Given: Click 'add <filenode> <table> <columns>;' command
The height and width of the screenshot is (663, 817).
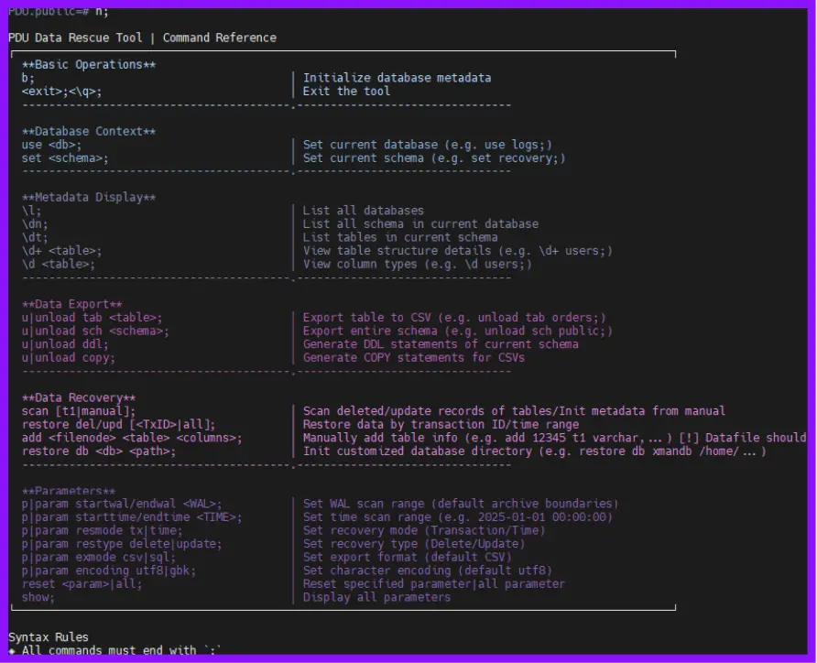Looking at the screenshot, I should point(132,438).
